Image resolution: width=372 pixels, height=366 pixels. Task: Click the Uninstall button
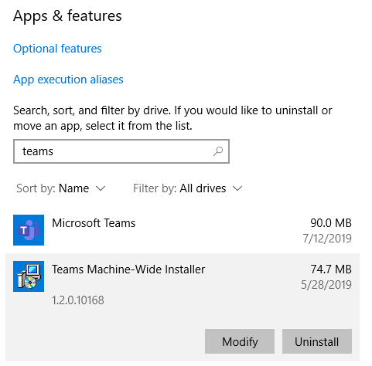(x=317, y=341)
